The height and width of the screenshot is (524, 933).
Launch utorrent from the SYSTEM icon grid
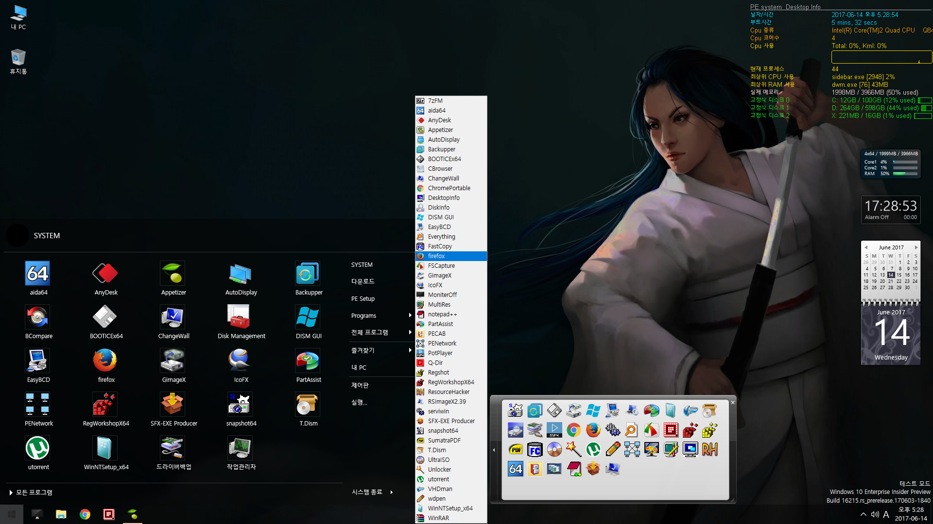[x=38, y=453]
